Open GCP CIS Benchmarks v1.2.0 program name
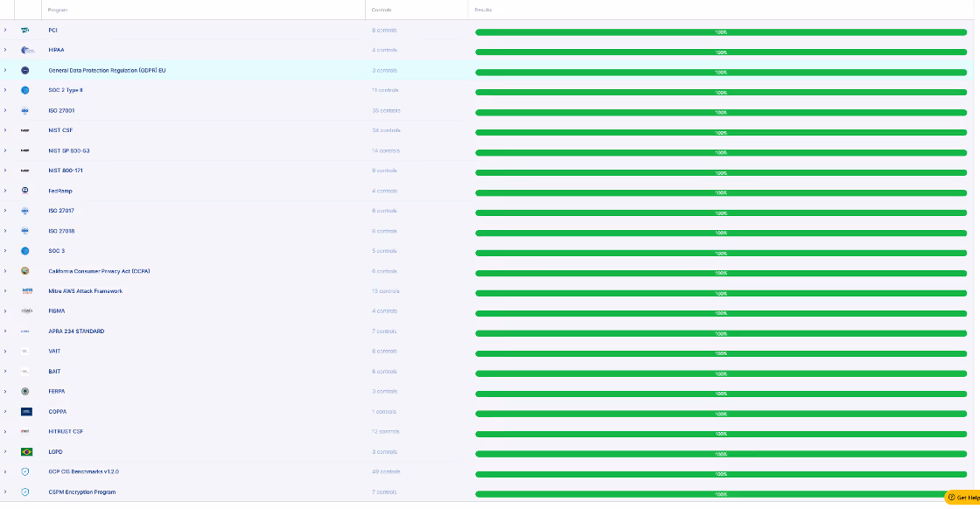980x509 pixels. click(x=84, y=471)
